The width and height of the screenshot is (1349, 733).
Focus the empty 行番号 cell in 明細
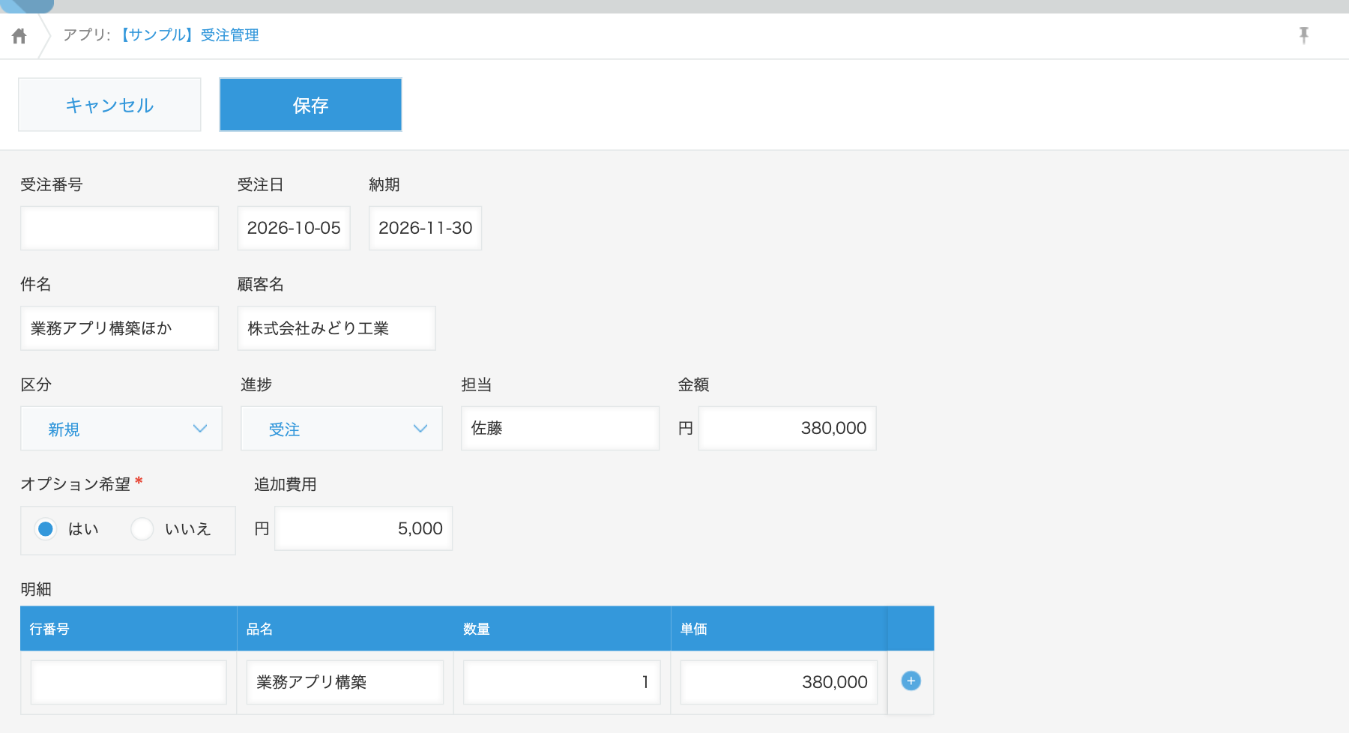pyautogui.click(x=129, y=682)
